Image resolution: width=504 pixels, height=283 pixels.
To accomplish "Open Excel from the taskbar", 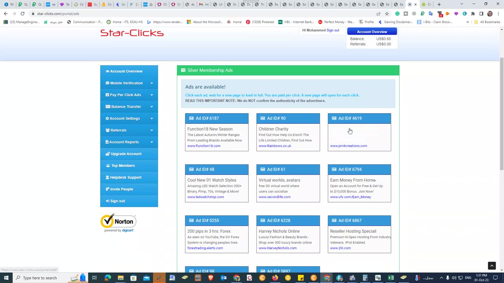I will (391, 278).
